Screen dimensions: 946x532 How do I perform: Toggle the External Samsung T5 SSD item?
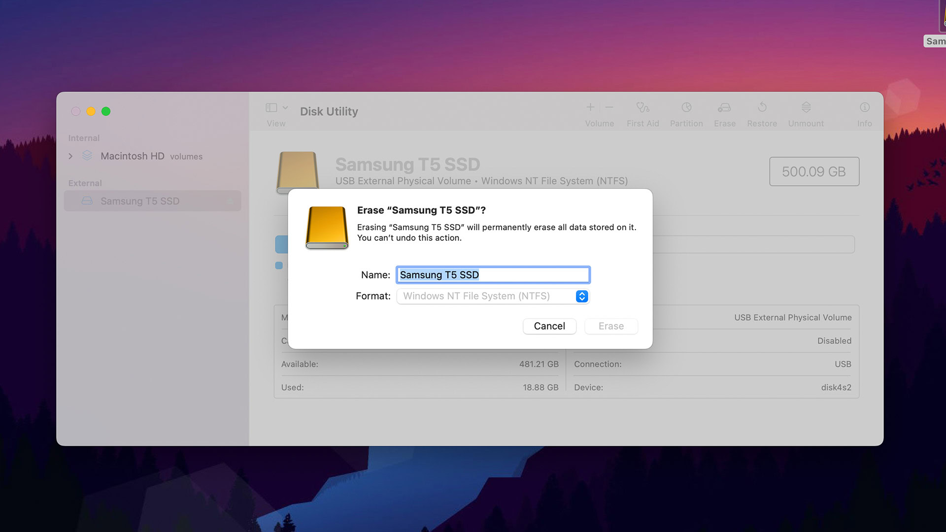[x=140, y=200]
